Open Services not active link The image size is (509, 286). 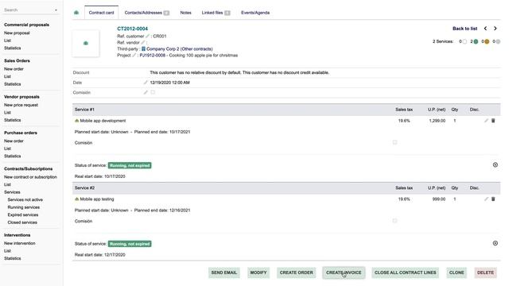(25, 199)
